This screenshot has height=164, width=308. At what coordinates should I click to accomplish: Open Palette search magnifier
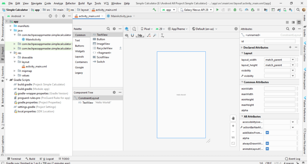pos(108,29)
